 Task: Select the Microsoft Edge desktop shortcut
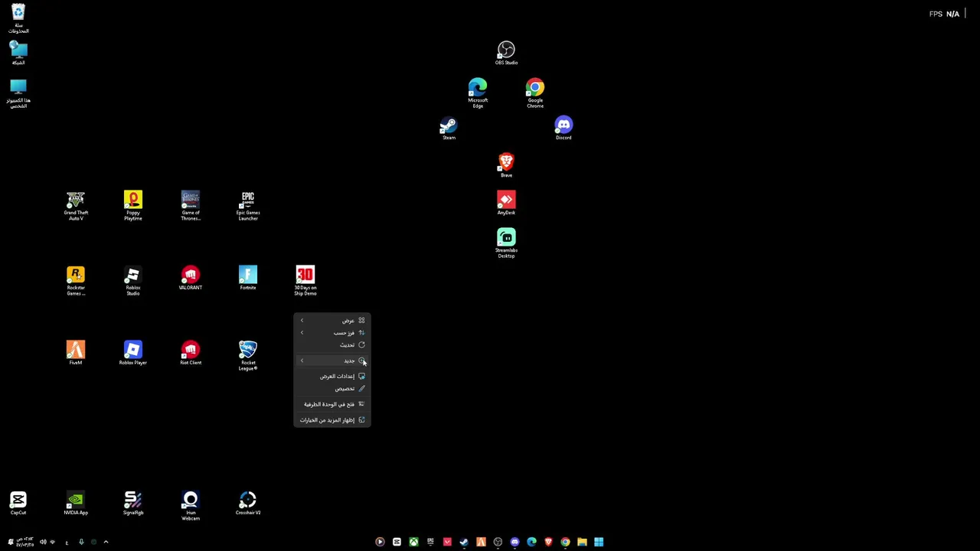[x=478, y=93]
